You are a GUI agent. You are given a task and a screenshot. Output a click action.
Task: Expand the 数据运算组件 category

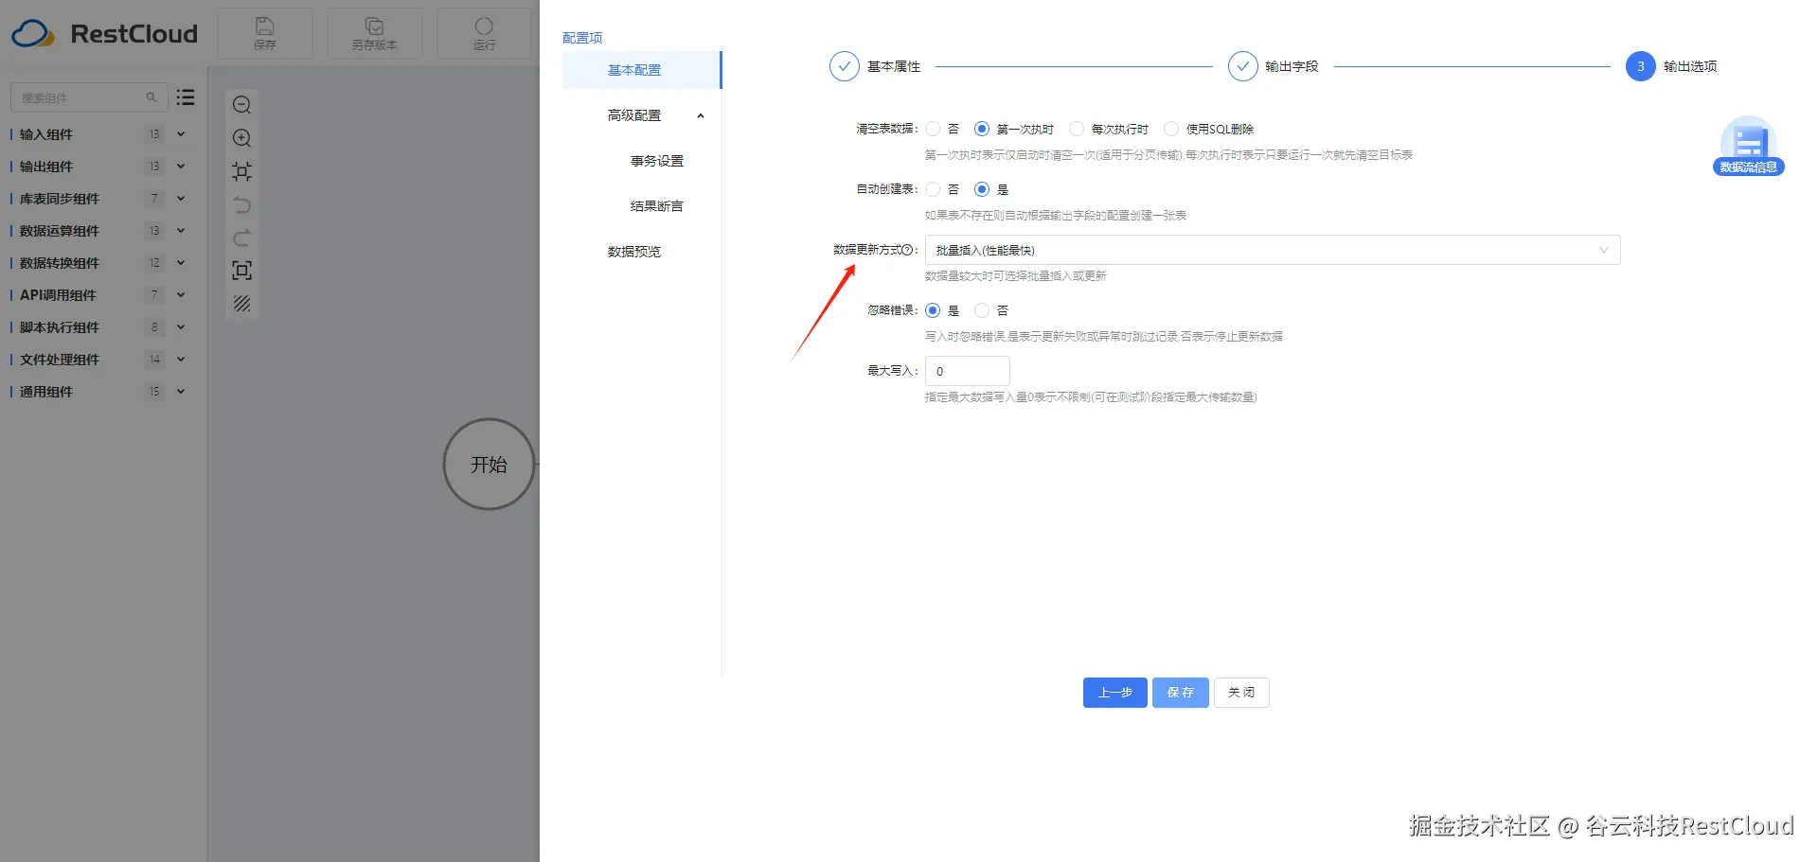tap(181, 231)
